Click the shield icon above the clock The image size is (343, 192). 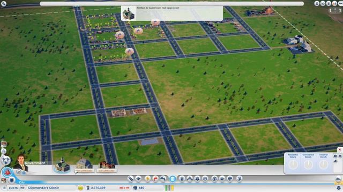tap(12, 180)
